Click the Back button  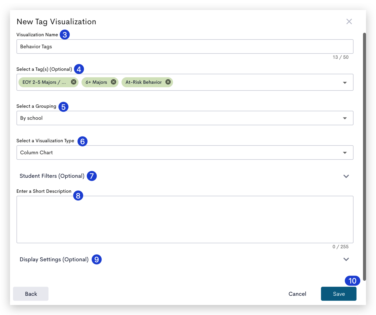[x=31, y=294]
